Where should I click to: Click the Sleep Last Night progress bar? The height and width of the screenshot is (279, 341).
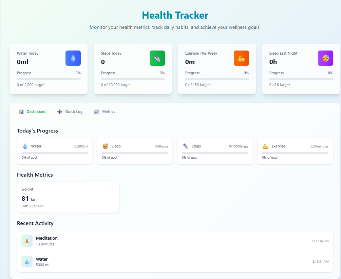point(301,79)
